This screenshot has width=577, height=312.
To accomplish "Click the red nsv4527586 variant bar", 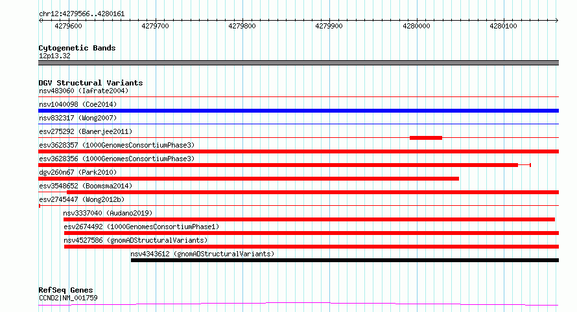I will coord(311,247).
